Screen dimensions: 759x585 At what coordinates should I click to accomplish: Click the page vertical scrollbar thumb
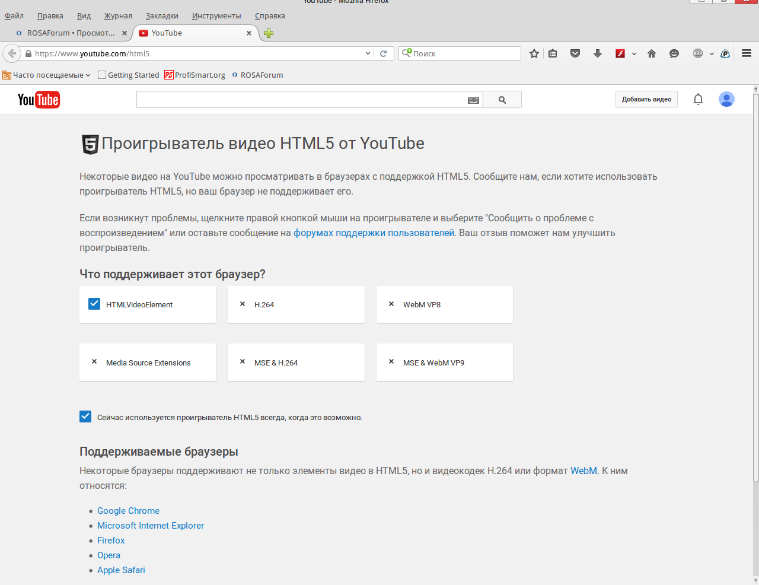pyautogui.click(x=756, y=287)
